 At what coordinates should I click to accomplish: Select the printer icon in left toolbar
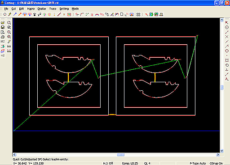[3, 37]
